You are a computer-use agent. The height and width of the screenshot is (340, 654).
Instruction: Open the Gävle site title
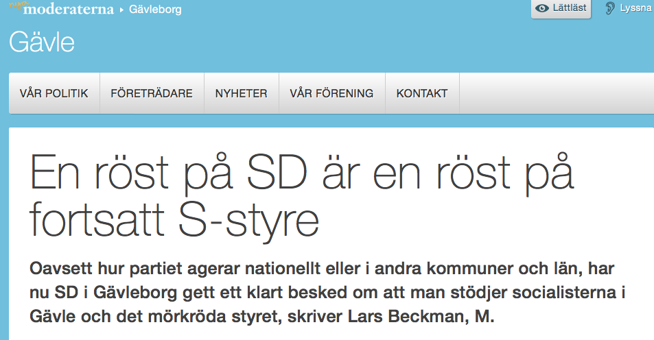click(42, 42)
